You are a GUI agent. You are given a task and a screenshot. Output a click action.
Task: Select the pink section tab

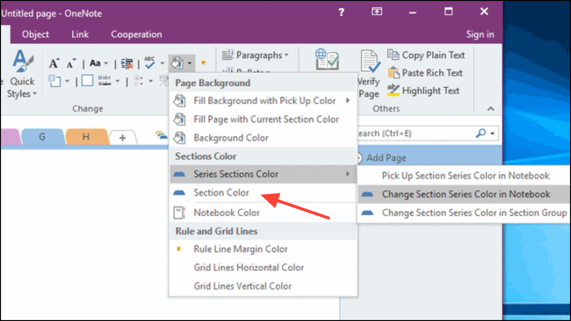10,137
